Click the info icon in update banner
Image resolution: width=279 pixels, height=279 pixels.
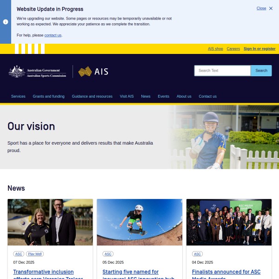pos(6,22)
